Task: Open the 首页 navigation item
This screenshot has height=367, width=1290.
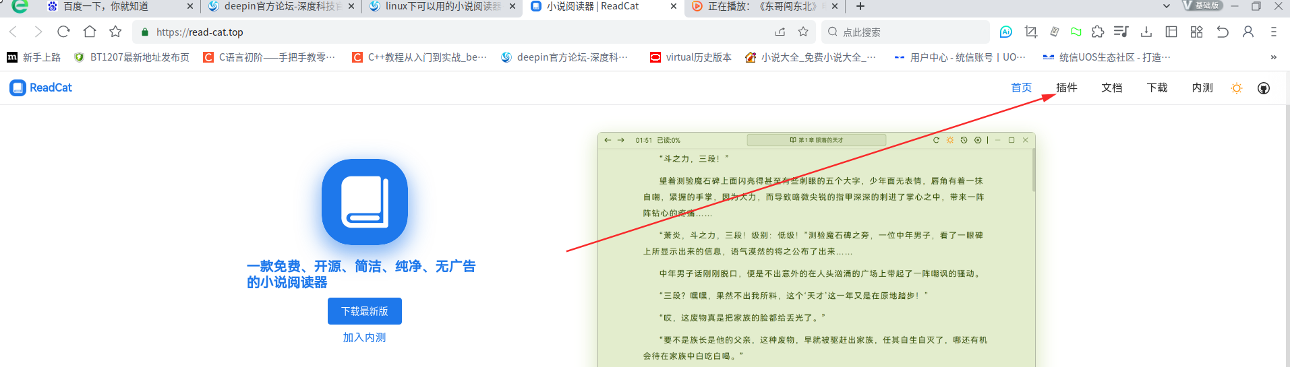Action: click(1021, 88)
